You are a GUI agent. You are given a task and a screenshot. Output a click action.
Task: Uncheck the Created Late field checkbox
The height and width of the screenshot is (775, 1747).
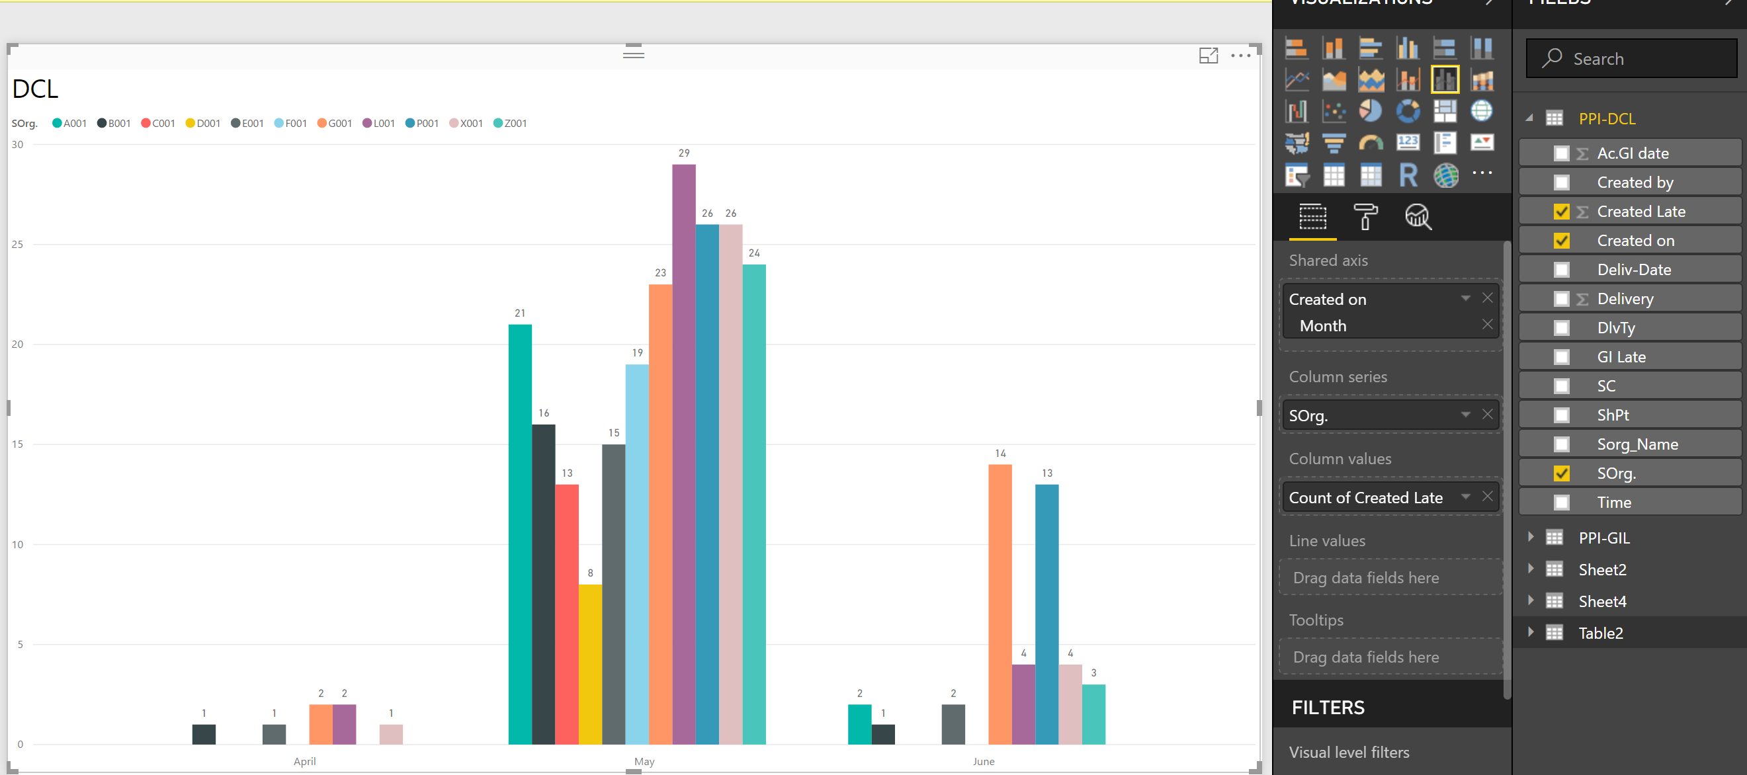pyautogui.click(x=1561, y=212)
